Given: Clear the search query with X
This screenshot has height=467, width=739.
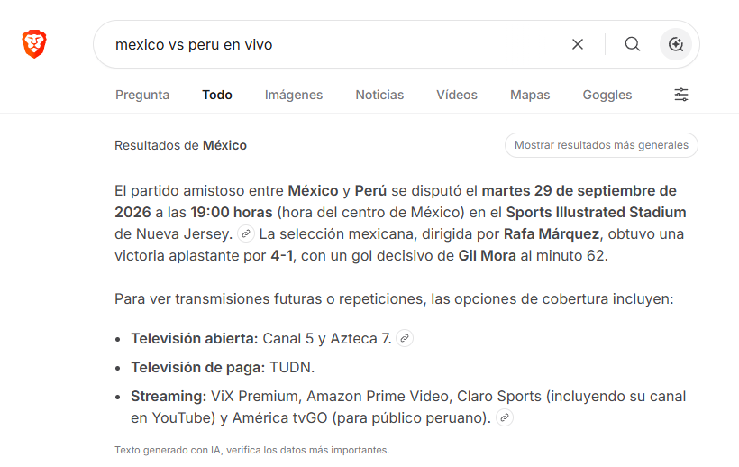Looking at the screenshot, I should pos(578,44).
